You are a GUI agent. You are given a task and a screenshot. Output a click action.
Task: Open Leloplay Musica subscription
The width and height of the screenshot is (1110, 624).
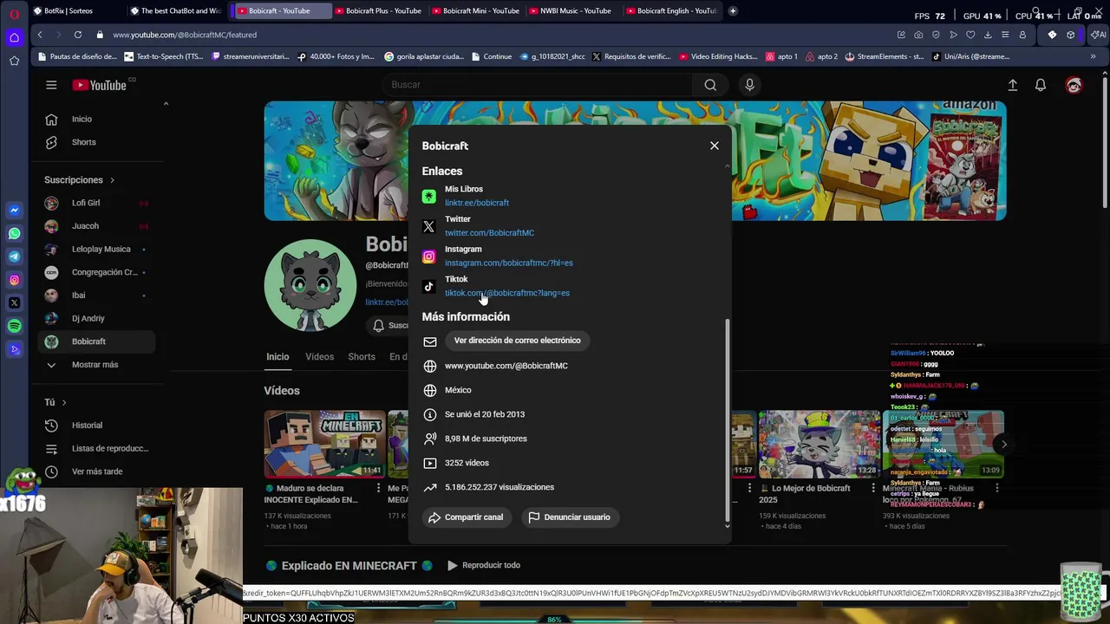95,249
